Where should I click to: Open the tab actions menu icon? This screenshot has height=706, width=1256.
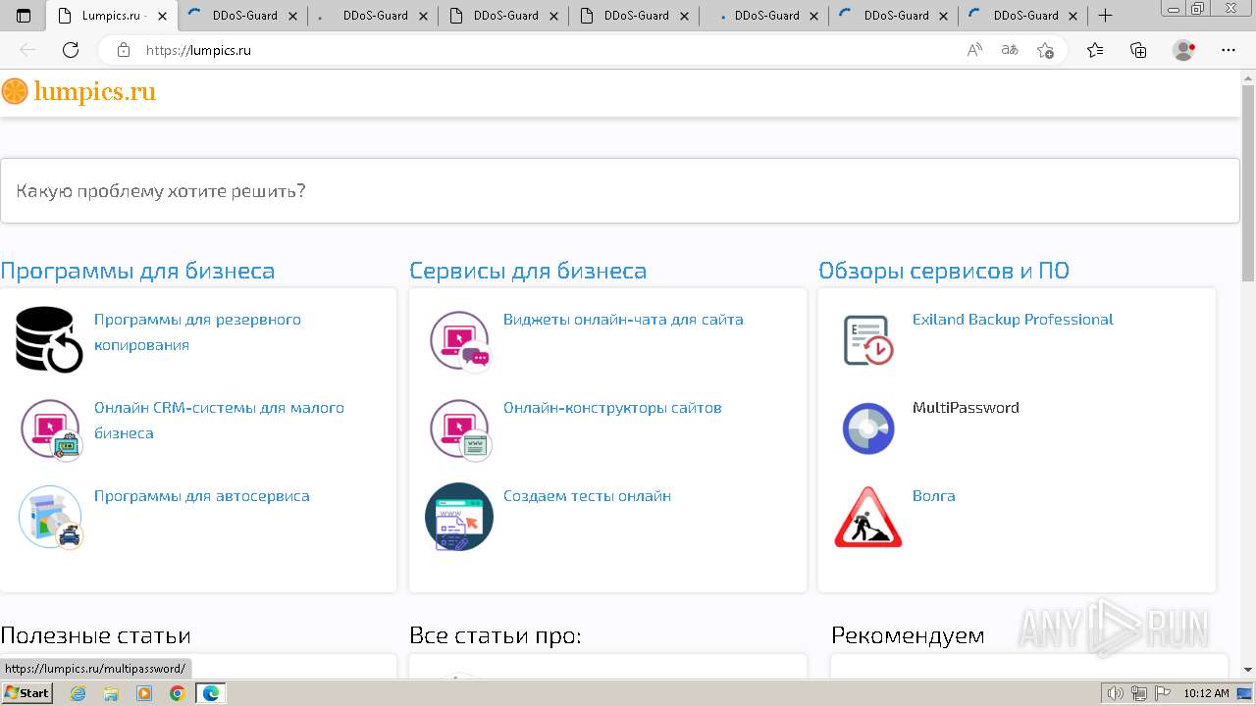click(x=24, y=16)
